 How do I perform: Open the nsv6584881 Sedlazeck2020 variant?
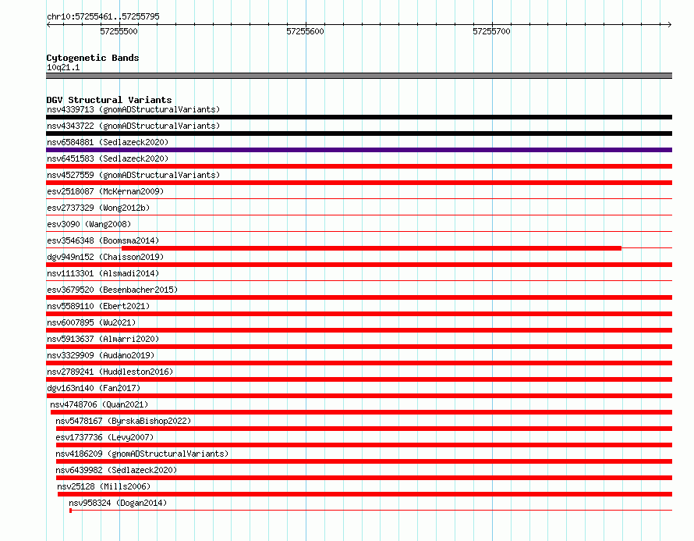pos(108,142)
